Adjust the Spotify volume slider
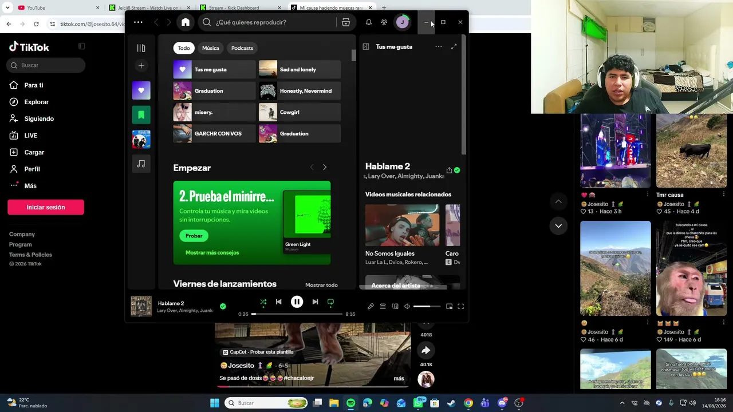Viewport: 733px width, 412px height. (427, 307)
